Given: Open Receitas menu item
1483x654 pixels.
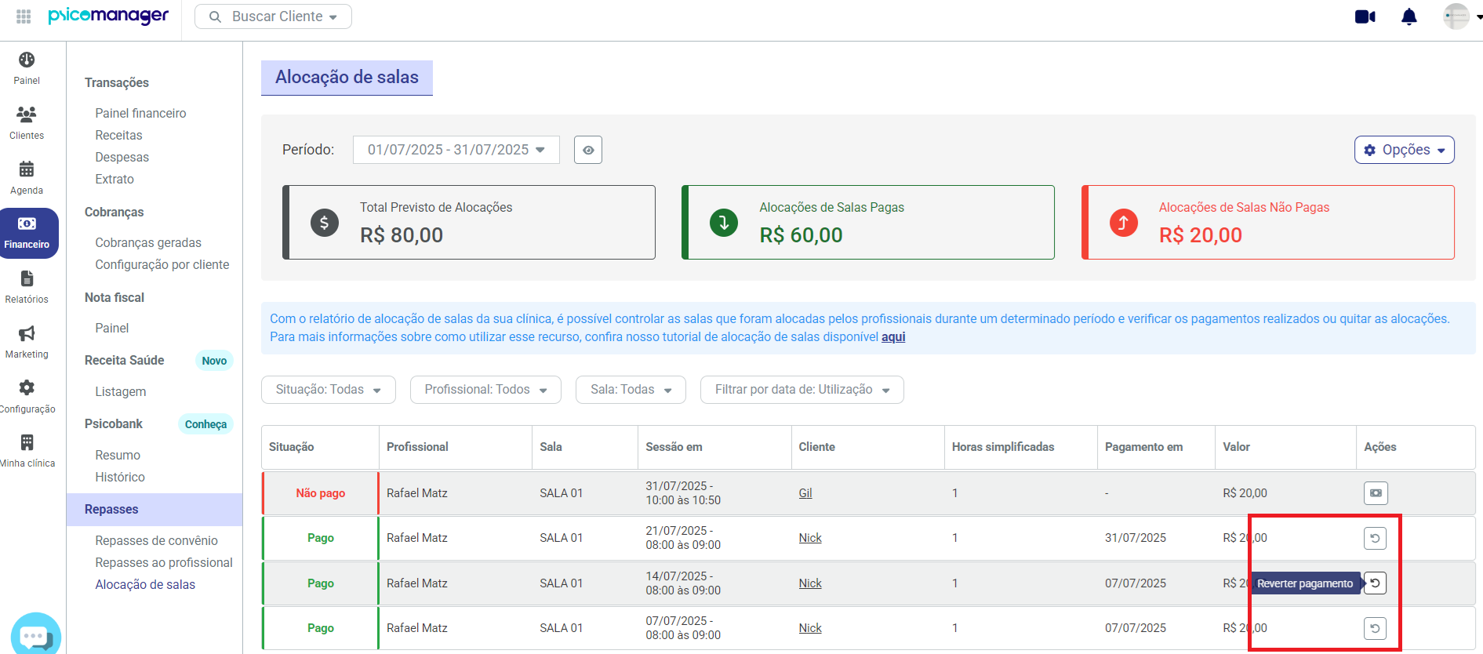Looking at the screenshot, I should pos(119,136).
